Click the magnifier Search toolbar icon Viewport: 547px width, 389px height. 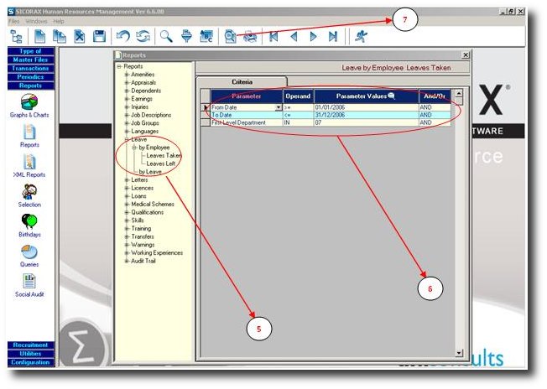166,36
